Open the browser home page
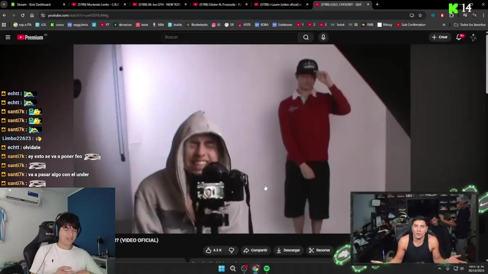 coord(32,15)
